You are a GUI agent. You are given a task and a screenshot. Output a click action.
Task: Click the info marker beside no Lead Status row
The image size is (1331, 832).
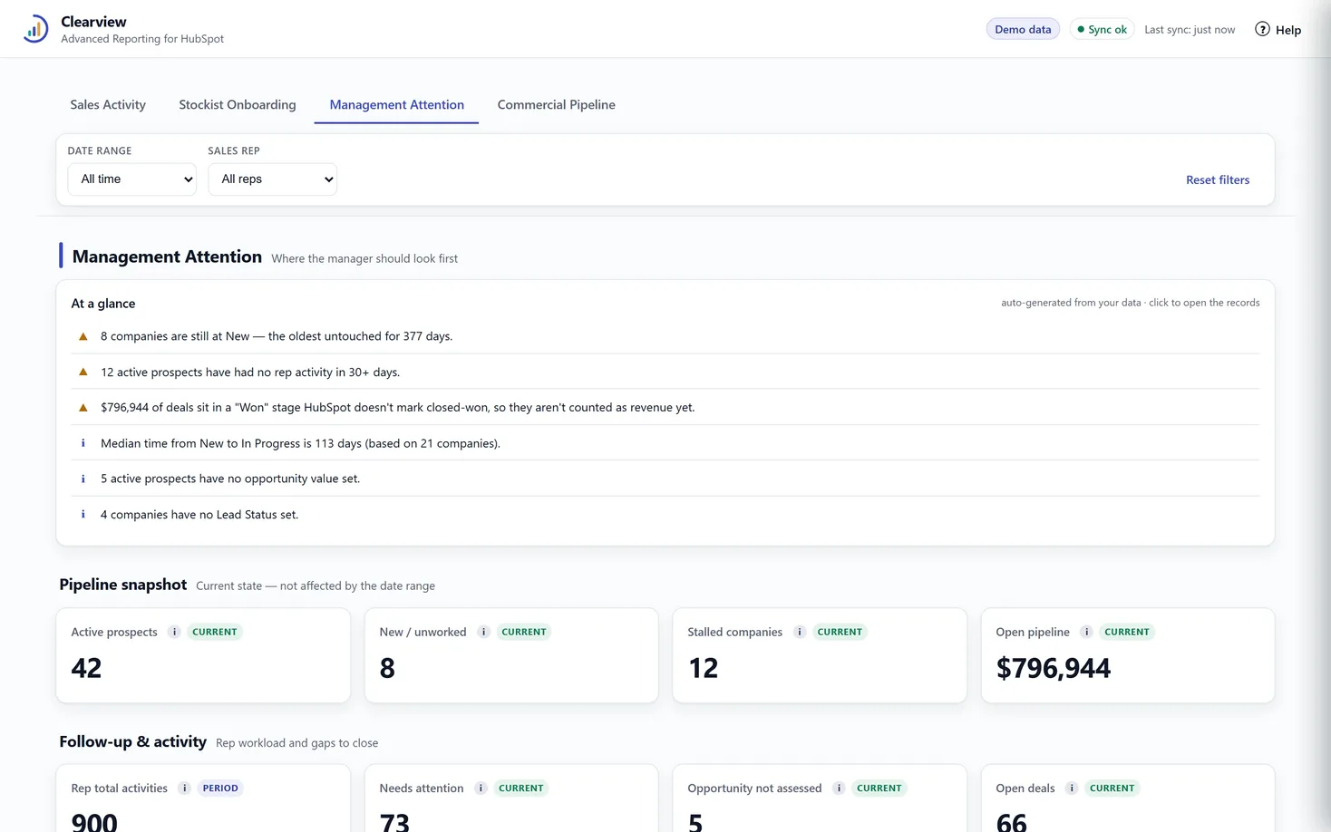tap(83, 514)
